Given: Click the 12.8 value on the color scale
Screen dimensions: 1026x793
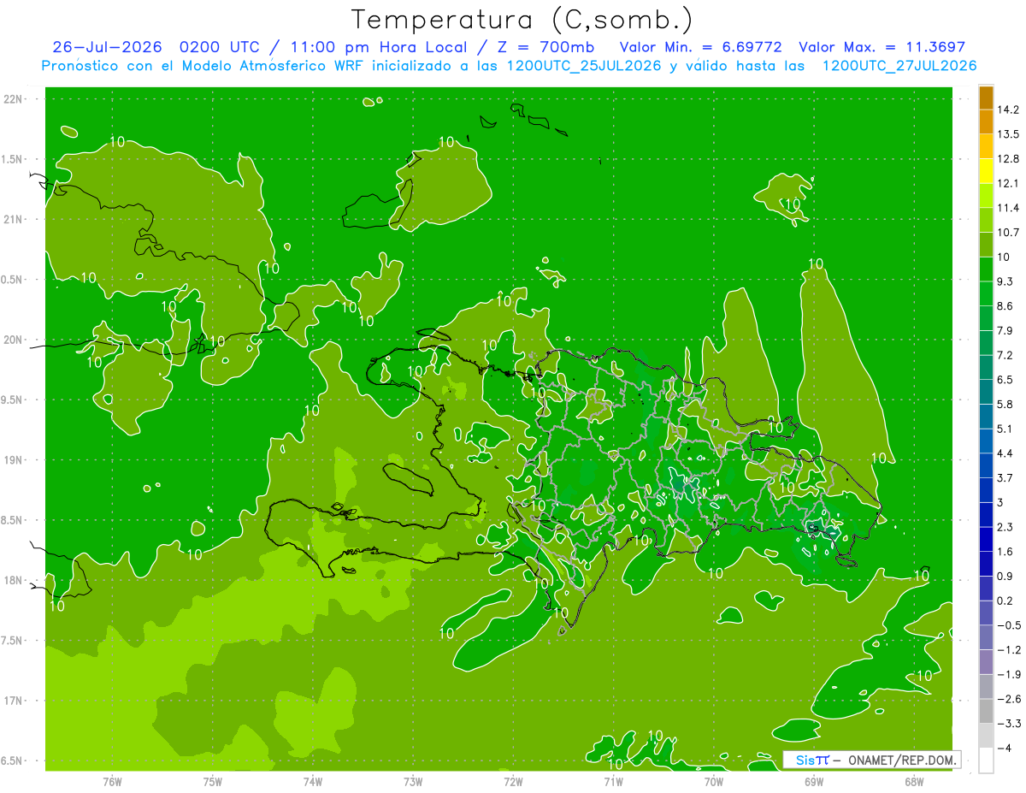Looking at the screenshot, I should [x=1008, y=159].
